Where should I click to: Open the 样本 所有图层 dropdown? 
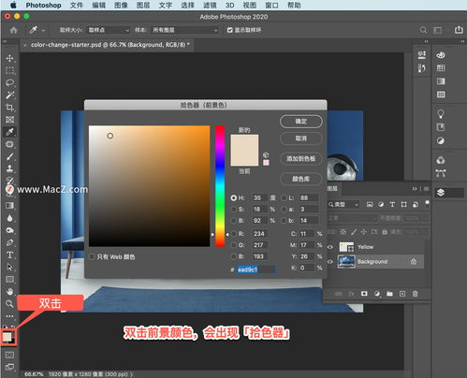pos(184,30)
